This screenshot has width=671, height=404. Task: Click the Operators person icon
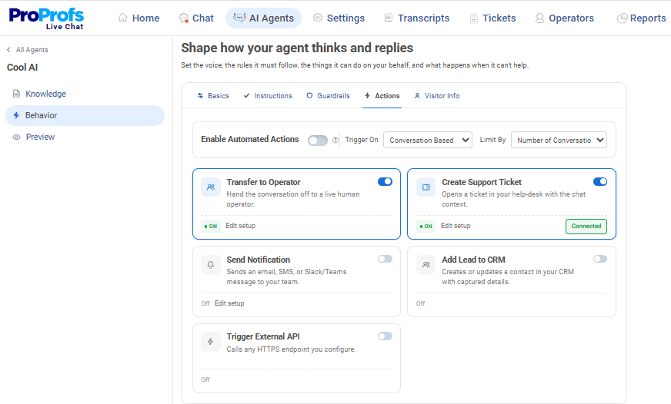tap(539, 18)
